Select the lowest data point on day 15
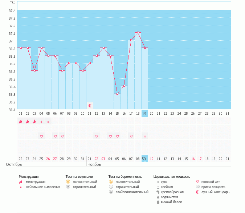The image size is (245, 213). [x=117, y=94]
